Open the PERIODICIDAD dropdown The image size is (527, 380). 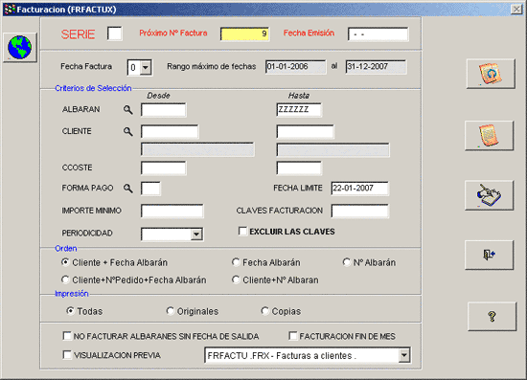[x=196, y=235]
